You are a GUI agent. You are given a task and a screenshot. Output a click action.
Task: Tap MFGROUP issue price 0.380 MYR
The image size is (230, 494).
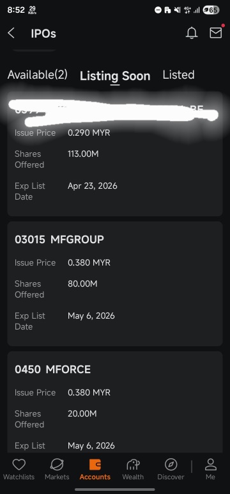pos(89,262)
